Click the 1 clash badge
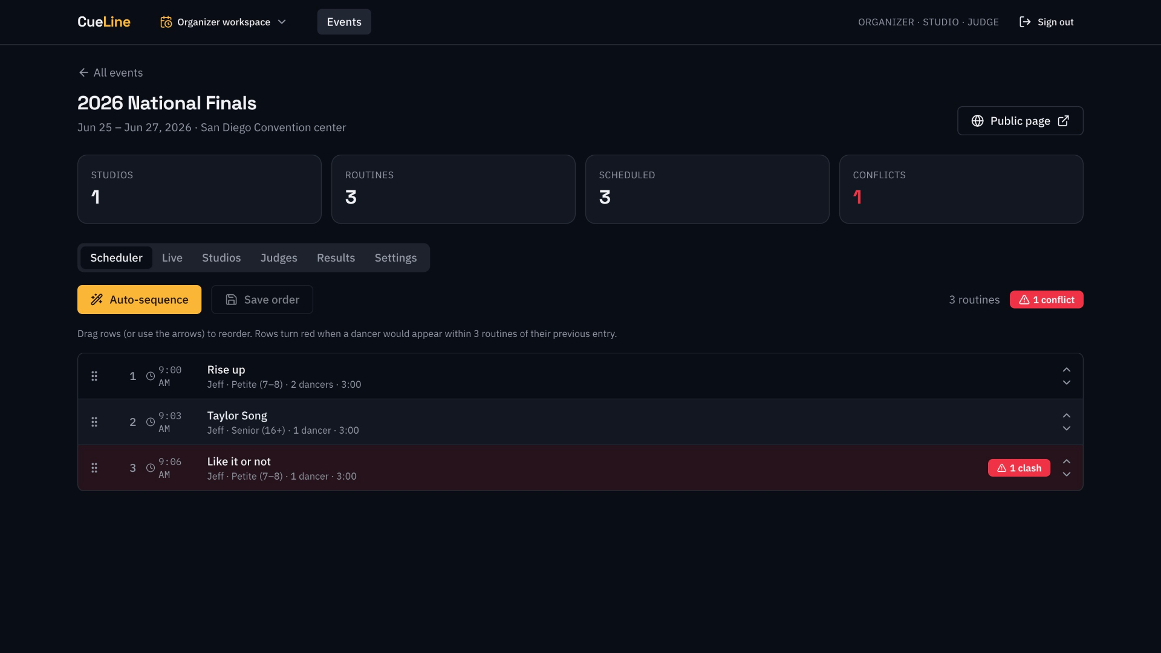 coord(1019,468)
